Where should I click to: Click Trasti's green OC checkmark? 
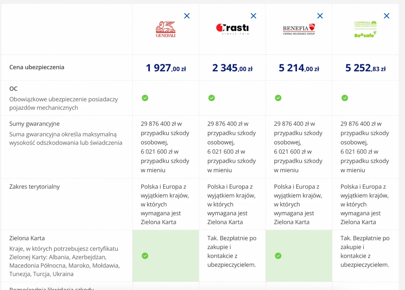click(x=211, y=98)
